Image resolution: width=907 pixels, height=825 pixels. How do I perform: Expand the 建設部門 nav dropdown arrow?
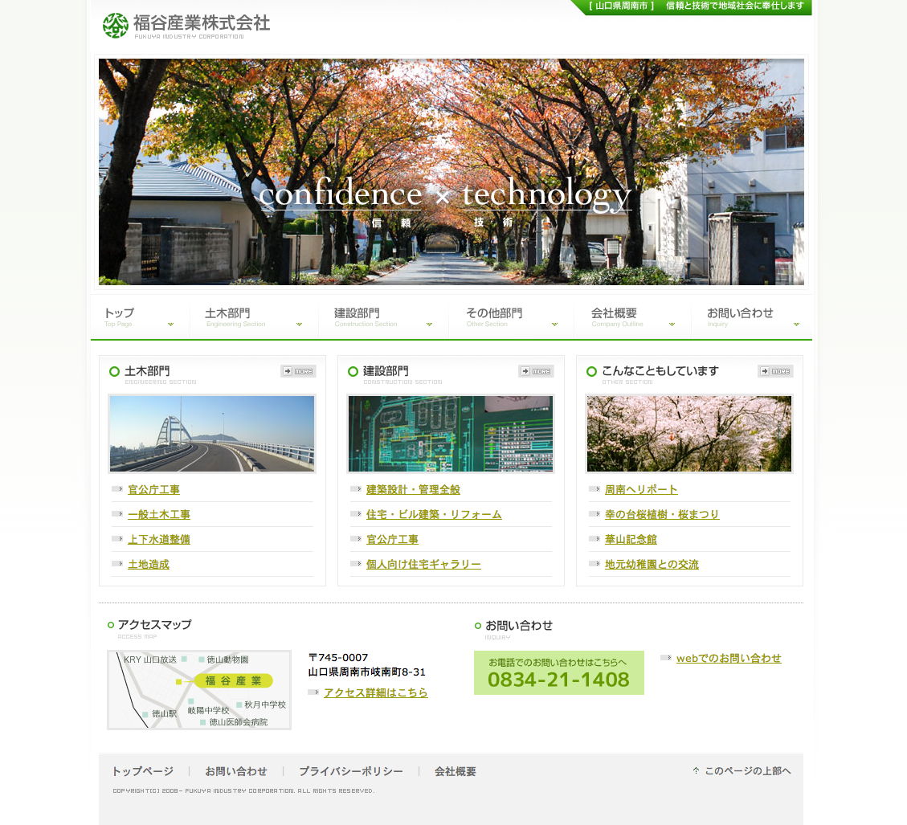pyautogui.click(x=429, y=325)
